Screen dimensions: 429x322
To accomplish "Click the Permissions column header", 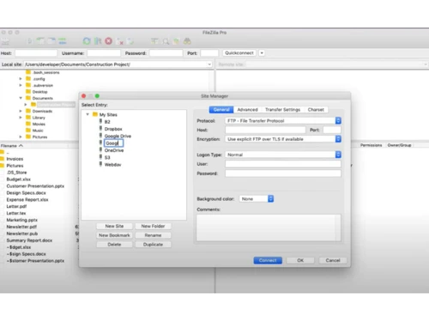I will tap(371, 145).
